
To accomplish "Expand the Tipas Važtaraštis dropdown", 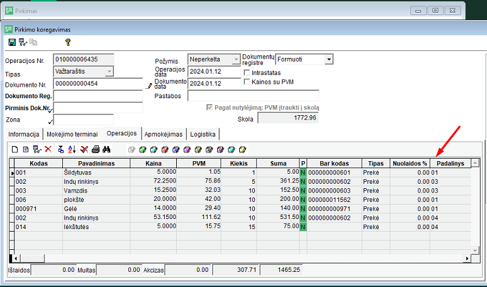I will [x=109, y=72].
